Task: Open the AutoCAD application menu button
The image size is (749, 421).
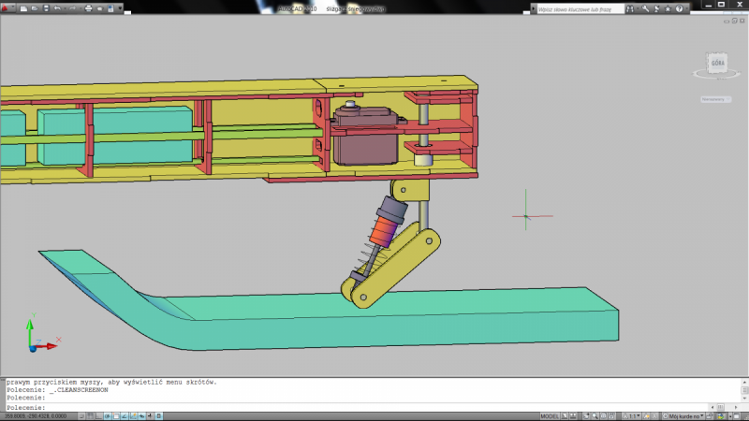Action: click(8, 7)
